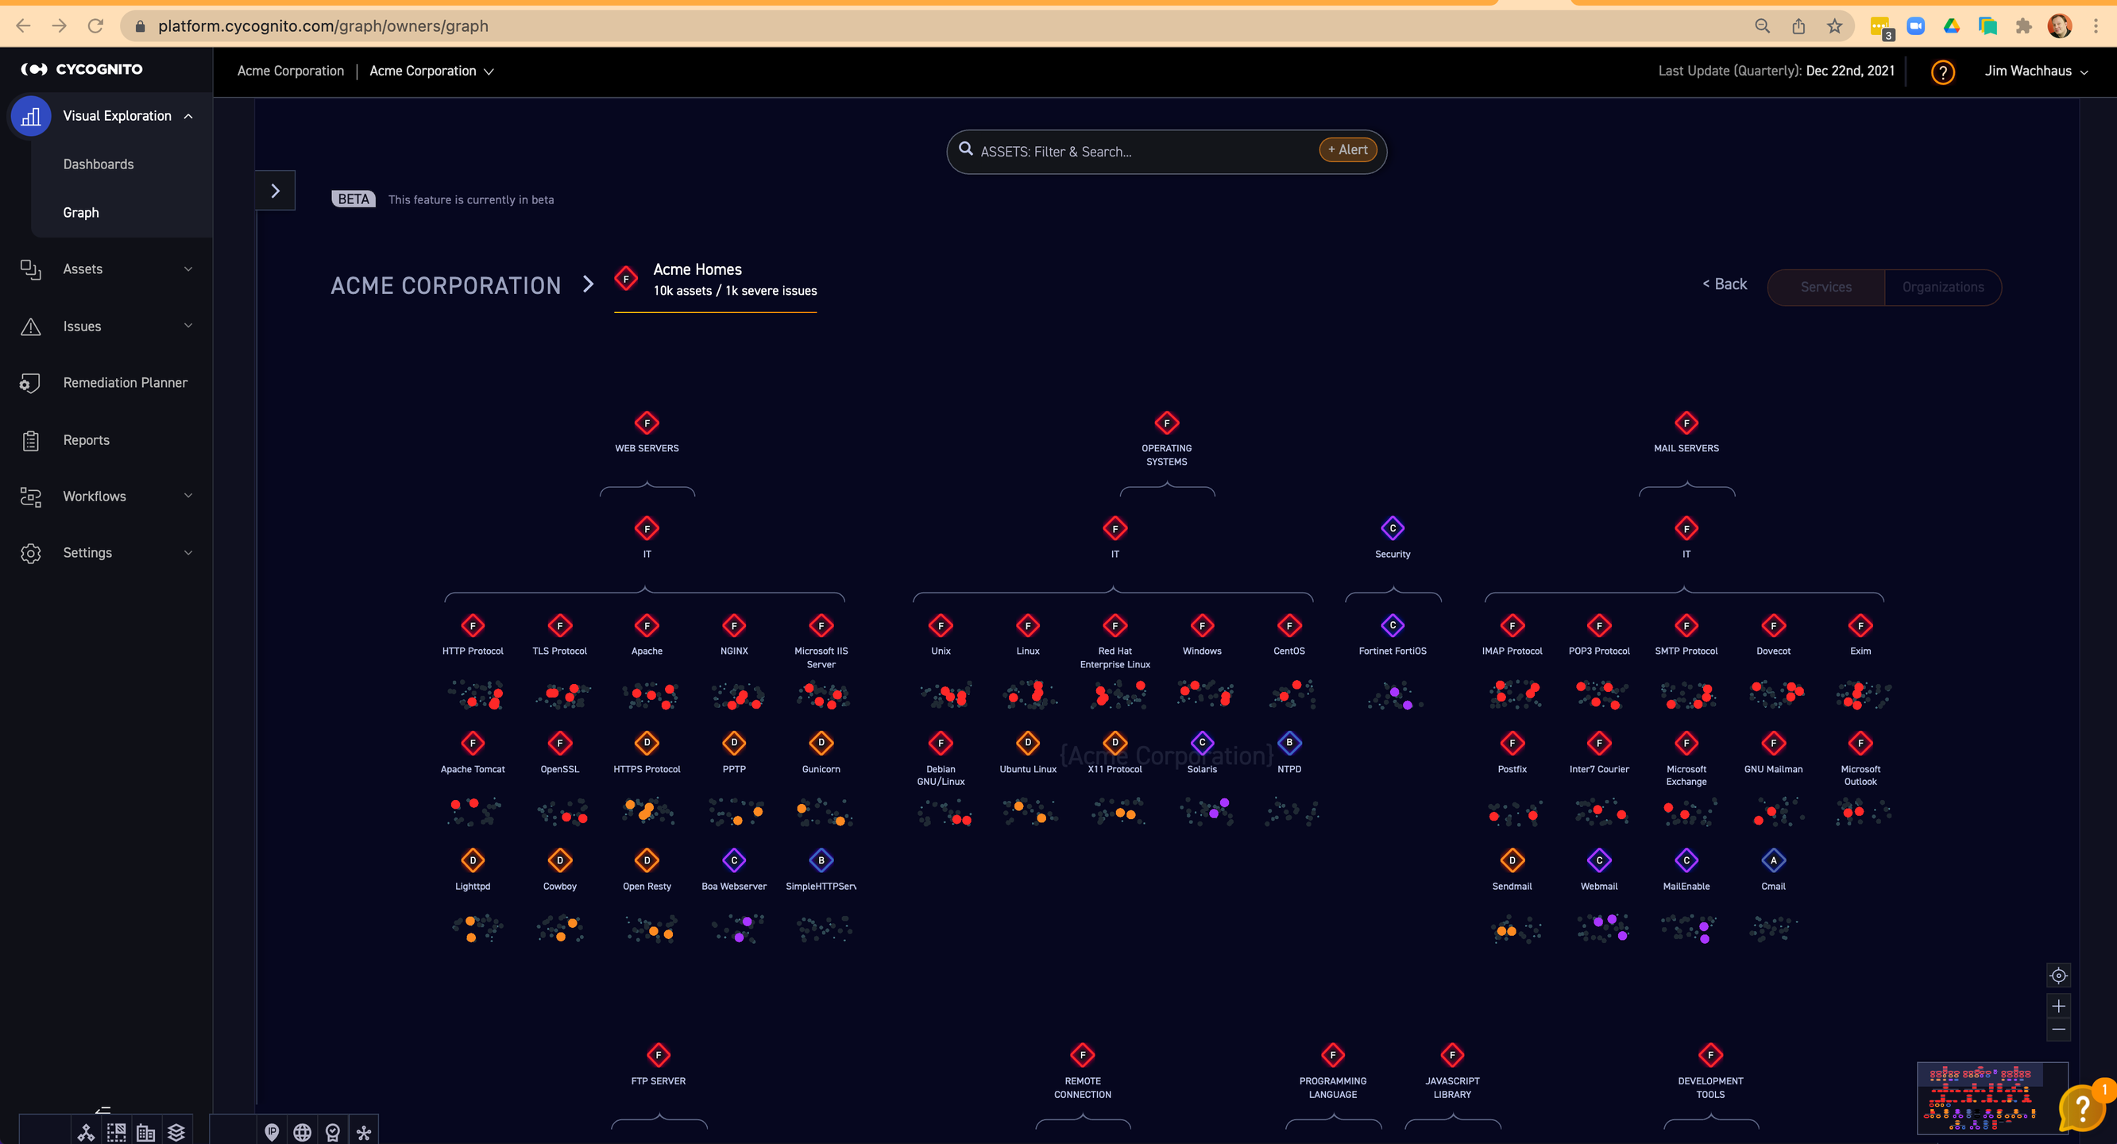
Task: Open the Acme Corporation organization dropdown
Action: (x=431, y=71)
